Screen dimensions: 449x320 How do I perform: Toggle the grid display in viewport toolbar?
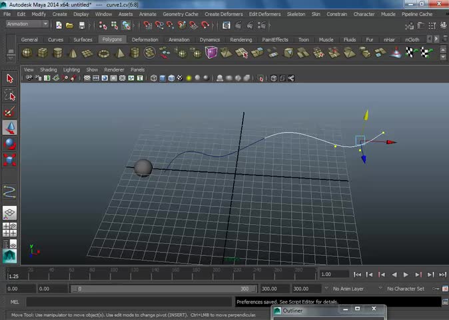[x=87, y=78]
